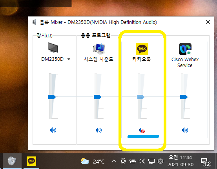The image size is (217, 169).
Task: Click the network tray icon
Action: pos(151,161)
